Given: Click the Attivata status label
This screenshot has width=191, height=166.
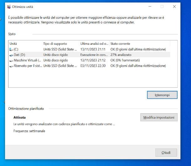Looking at the screenshot, I should click(19, 117).
